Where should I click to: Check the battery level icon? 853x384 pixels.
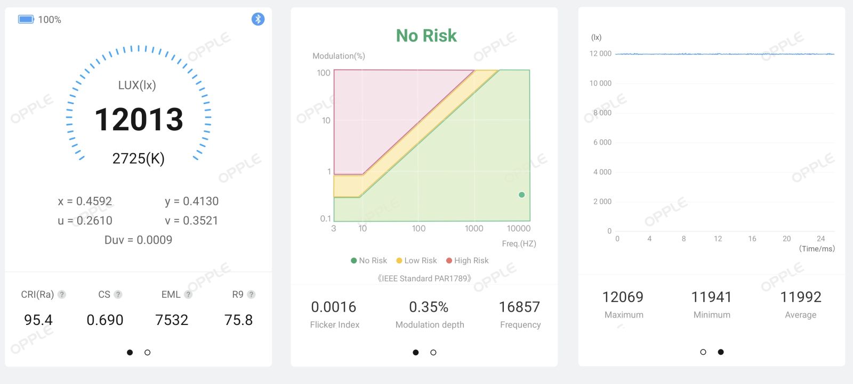pyautogui.click(x=26, y=20)
